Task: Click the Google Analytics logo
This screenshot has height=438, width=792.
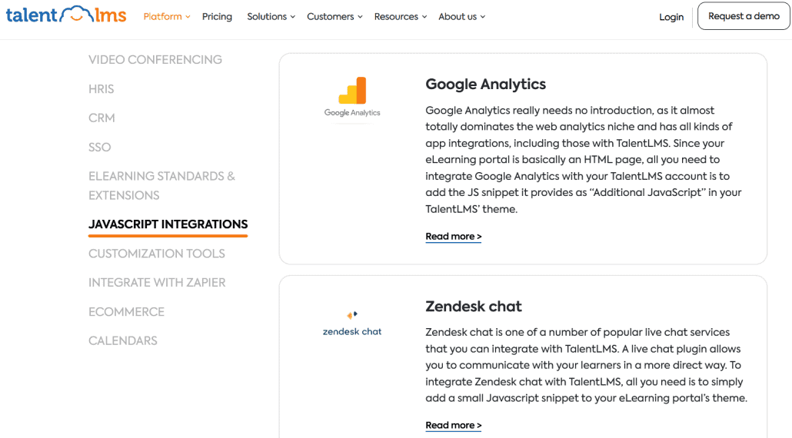Action: point(352,98)
